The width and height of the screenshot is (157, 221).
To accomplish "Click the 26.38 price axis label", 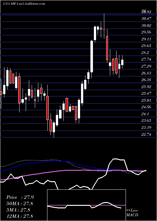I will coord(146,80).
